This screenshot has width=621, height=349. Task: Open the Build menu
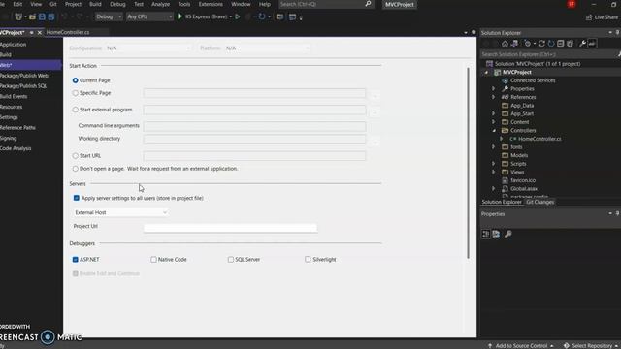[x=95, y=4]
